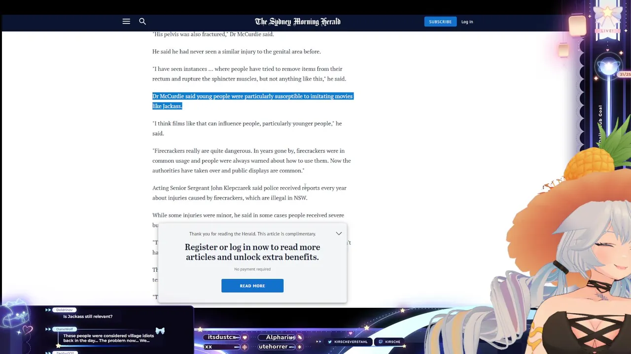Viewport: 631px width, 354px height.
Task: Click the 'He said he had never seen' sentence
Action: point(237,52)
